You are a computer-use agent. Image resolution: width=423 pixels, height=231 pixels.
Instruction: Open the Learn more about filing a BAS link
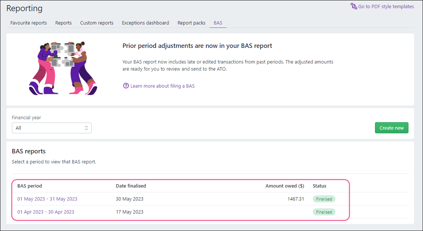[x=162, y=85]
